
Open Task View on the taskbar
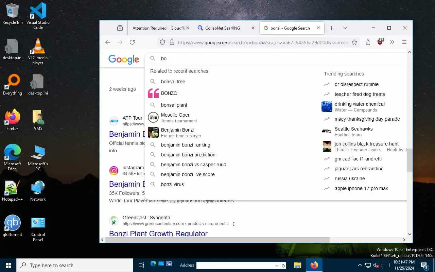coord(141,265)
